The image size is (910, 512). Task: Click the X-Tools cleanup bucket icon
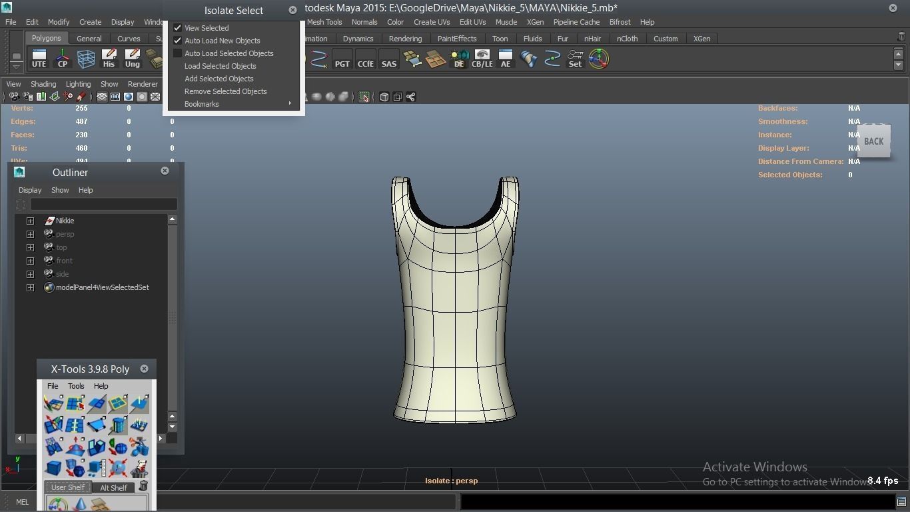[139, 468]
